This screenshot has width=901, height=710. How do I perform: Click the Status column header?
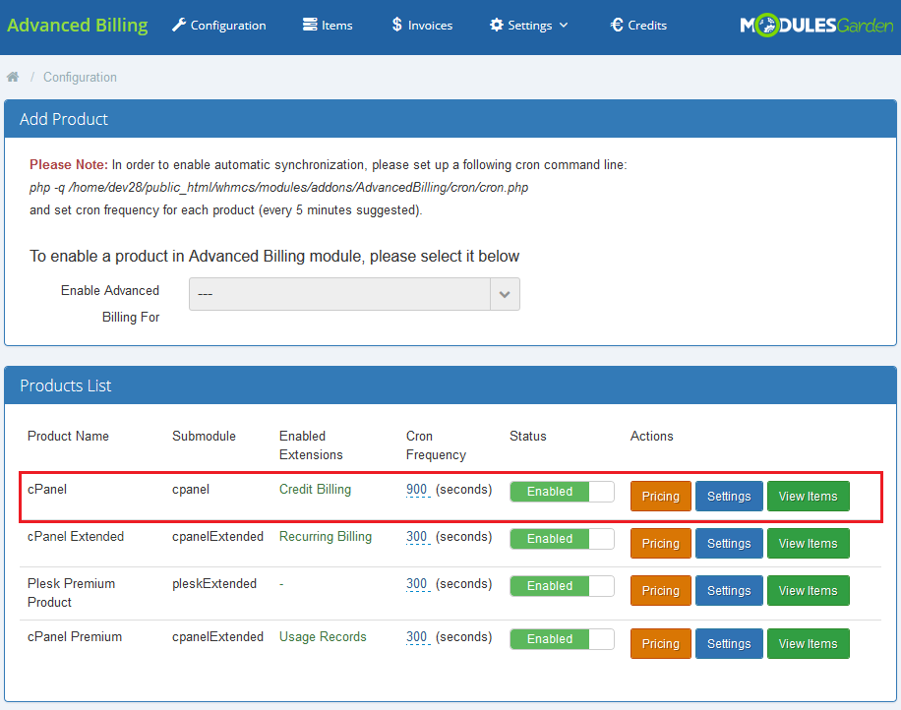point(528,436)
